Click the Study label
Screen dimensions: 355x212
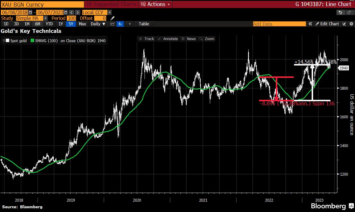tap(7, 18)
